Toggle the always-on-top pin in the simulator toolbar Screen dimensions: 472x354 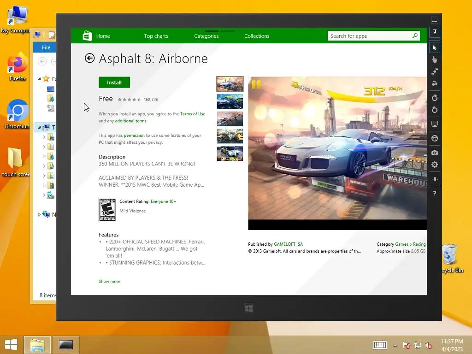(x=435, y=32)
